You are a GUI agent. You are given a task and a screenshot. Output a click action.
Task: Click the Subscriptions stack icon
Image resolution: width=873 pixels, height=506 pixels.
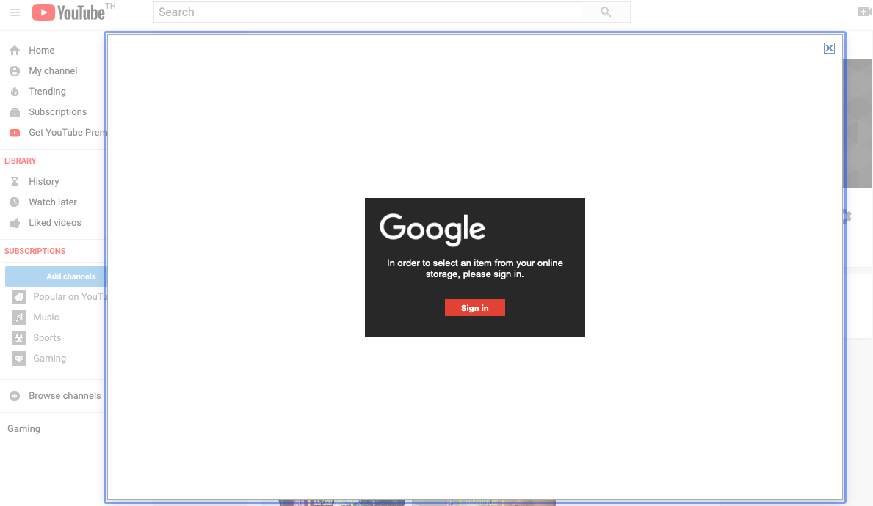tap(15, 112)
